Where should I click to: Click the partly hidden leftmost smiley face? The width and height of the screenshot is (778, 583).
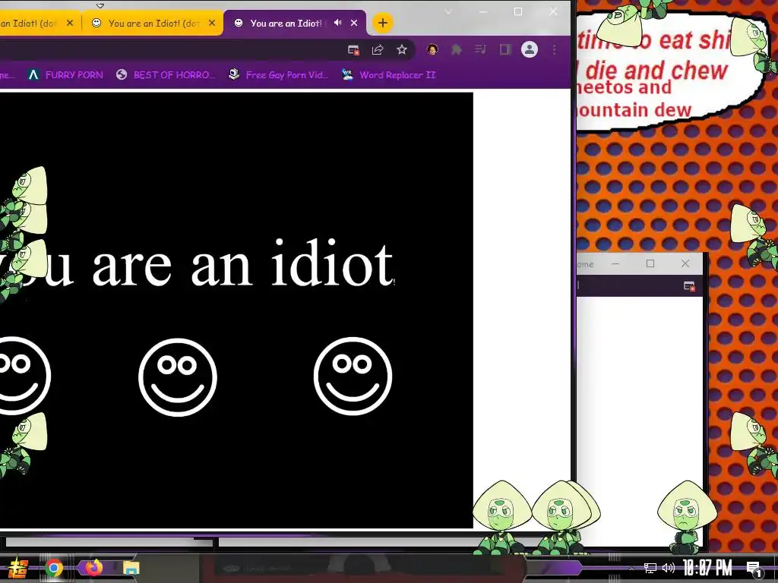(x=24, y=375)
